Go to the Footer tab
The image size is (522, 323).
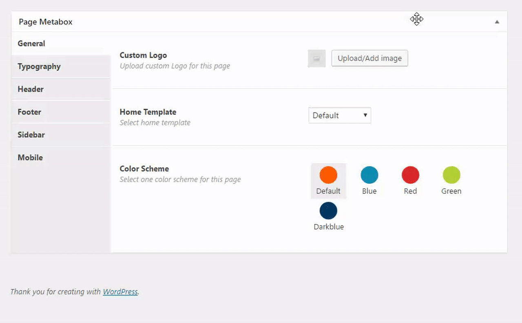tap(29, 112)
